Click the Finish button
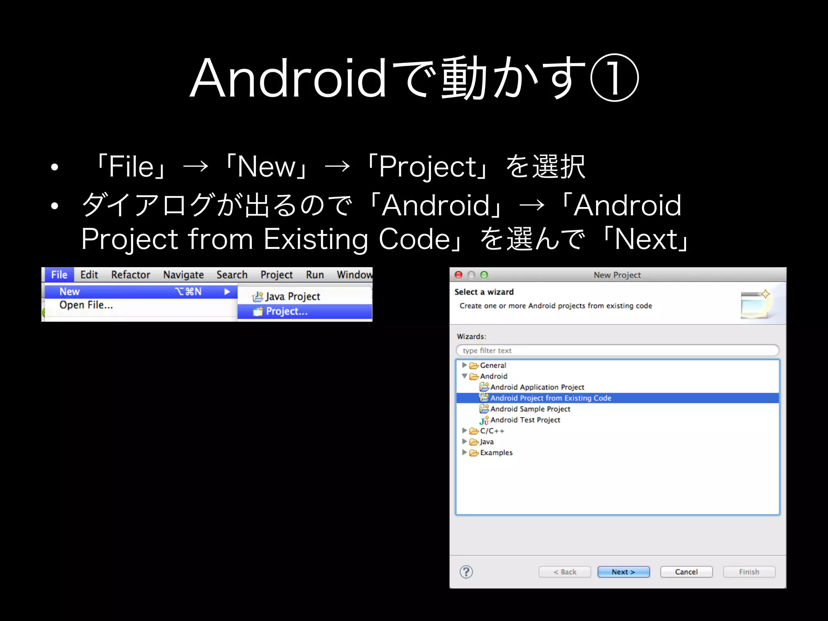The image size is (828, 621). click(x=749, y=572)
